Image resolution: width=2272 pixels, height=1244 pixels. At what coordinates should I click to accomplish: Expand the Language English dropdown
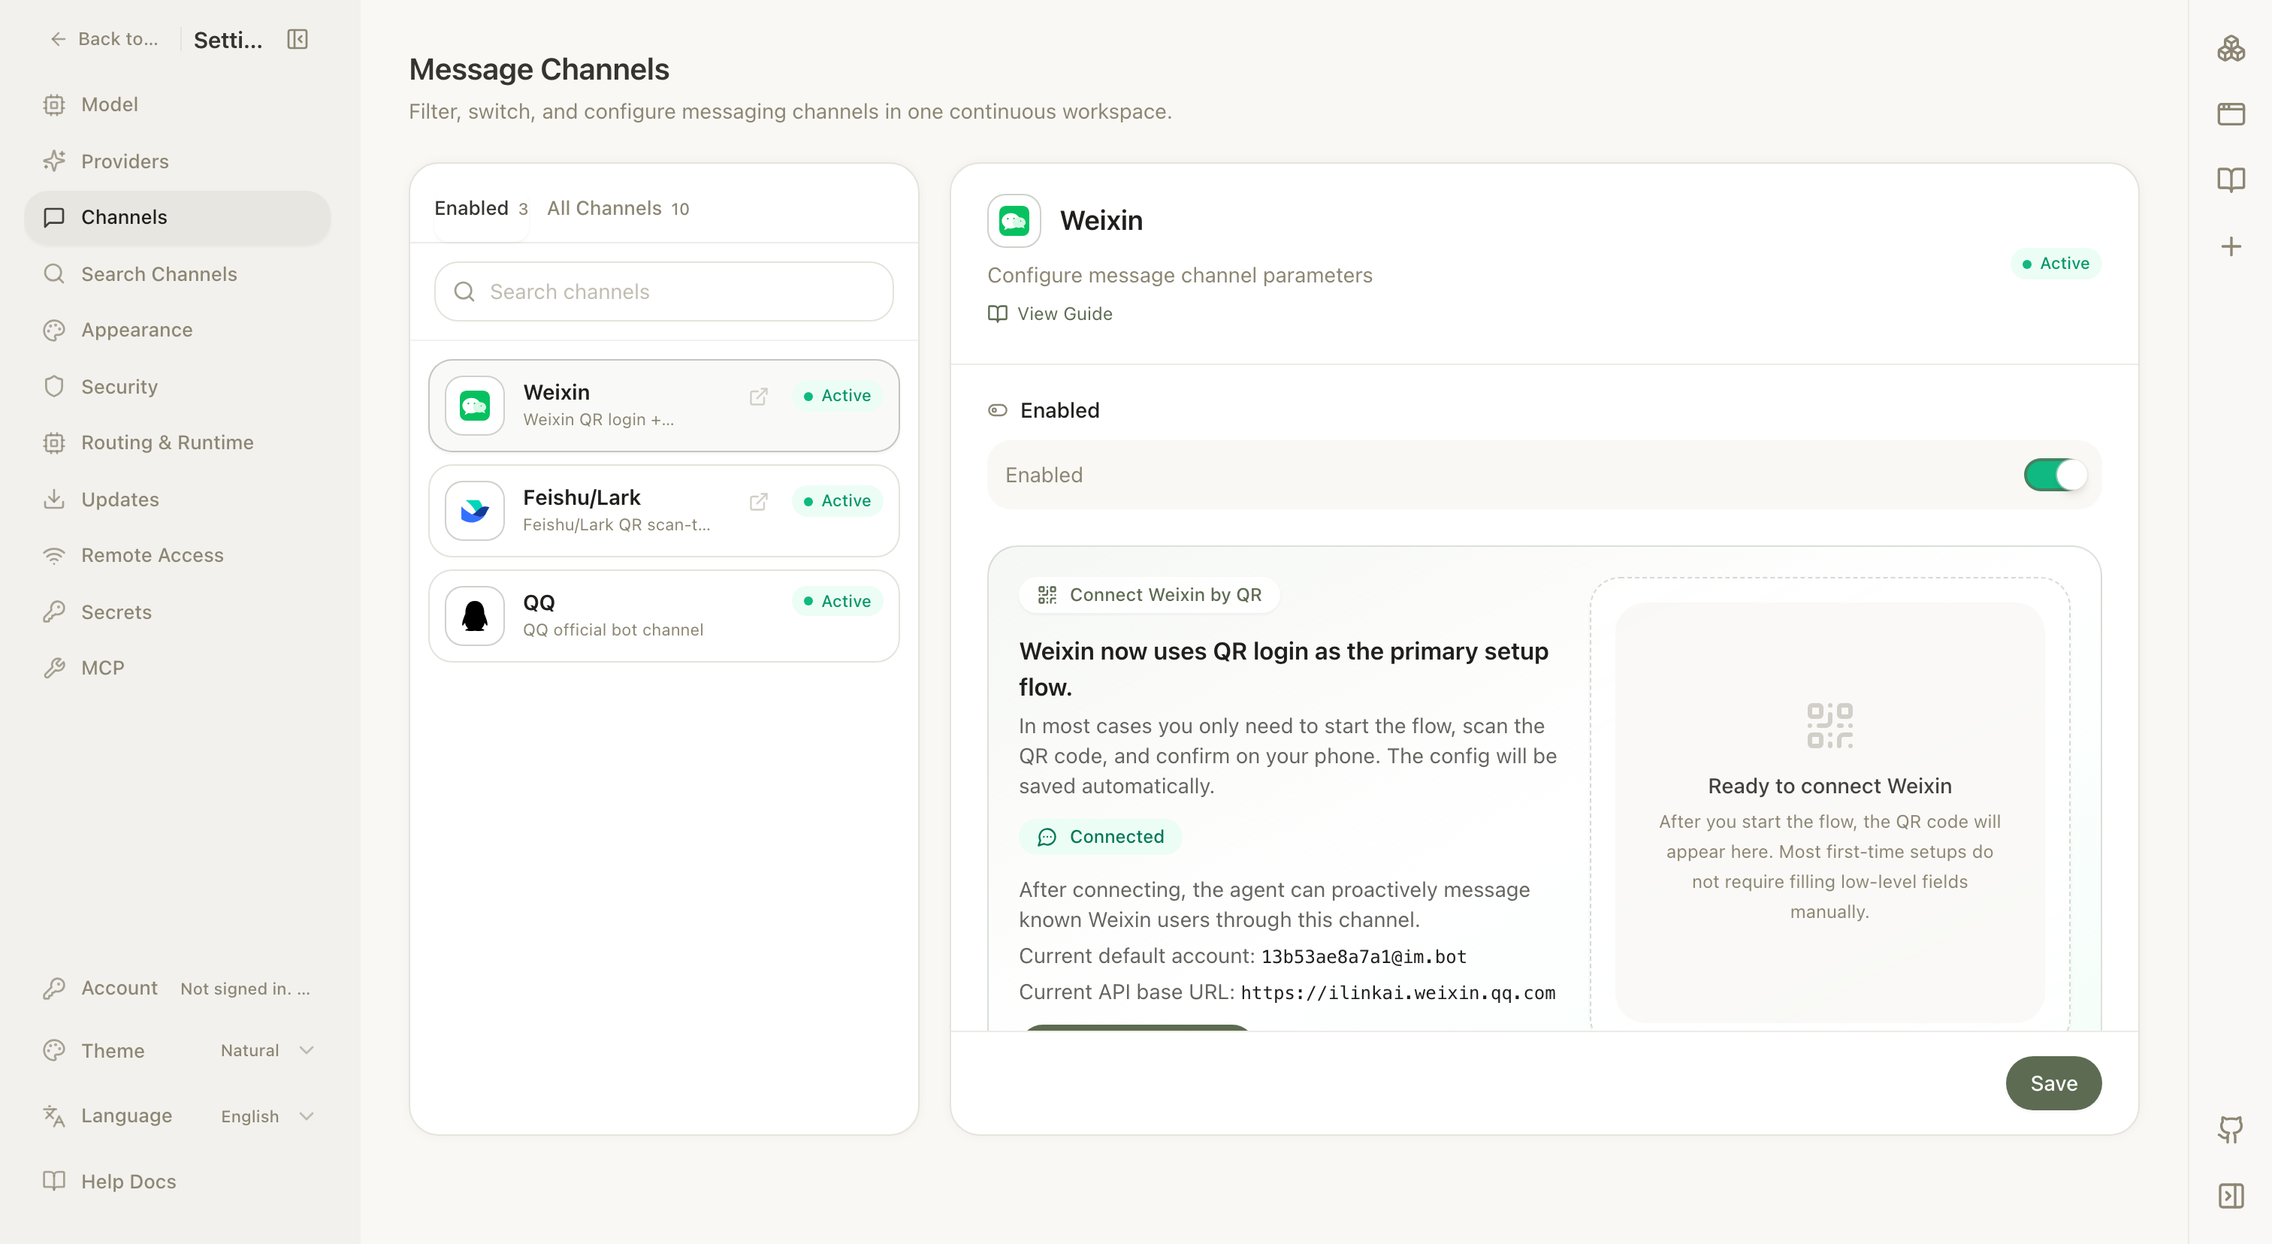pyautogui.click(x=267, y=1116)
